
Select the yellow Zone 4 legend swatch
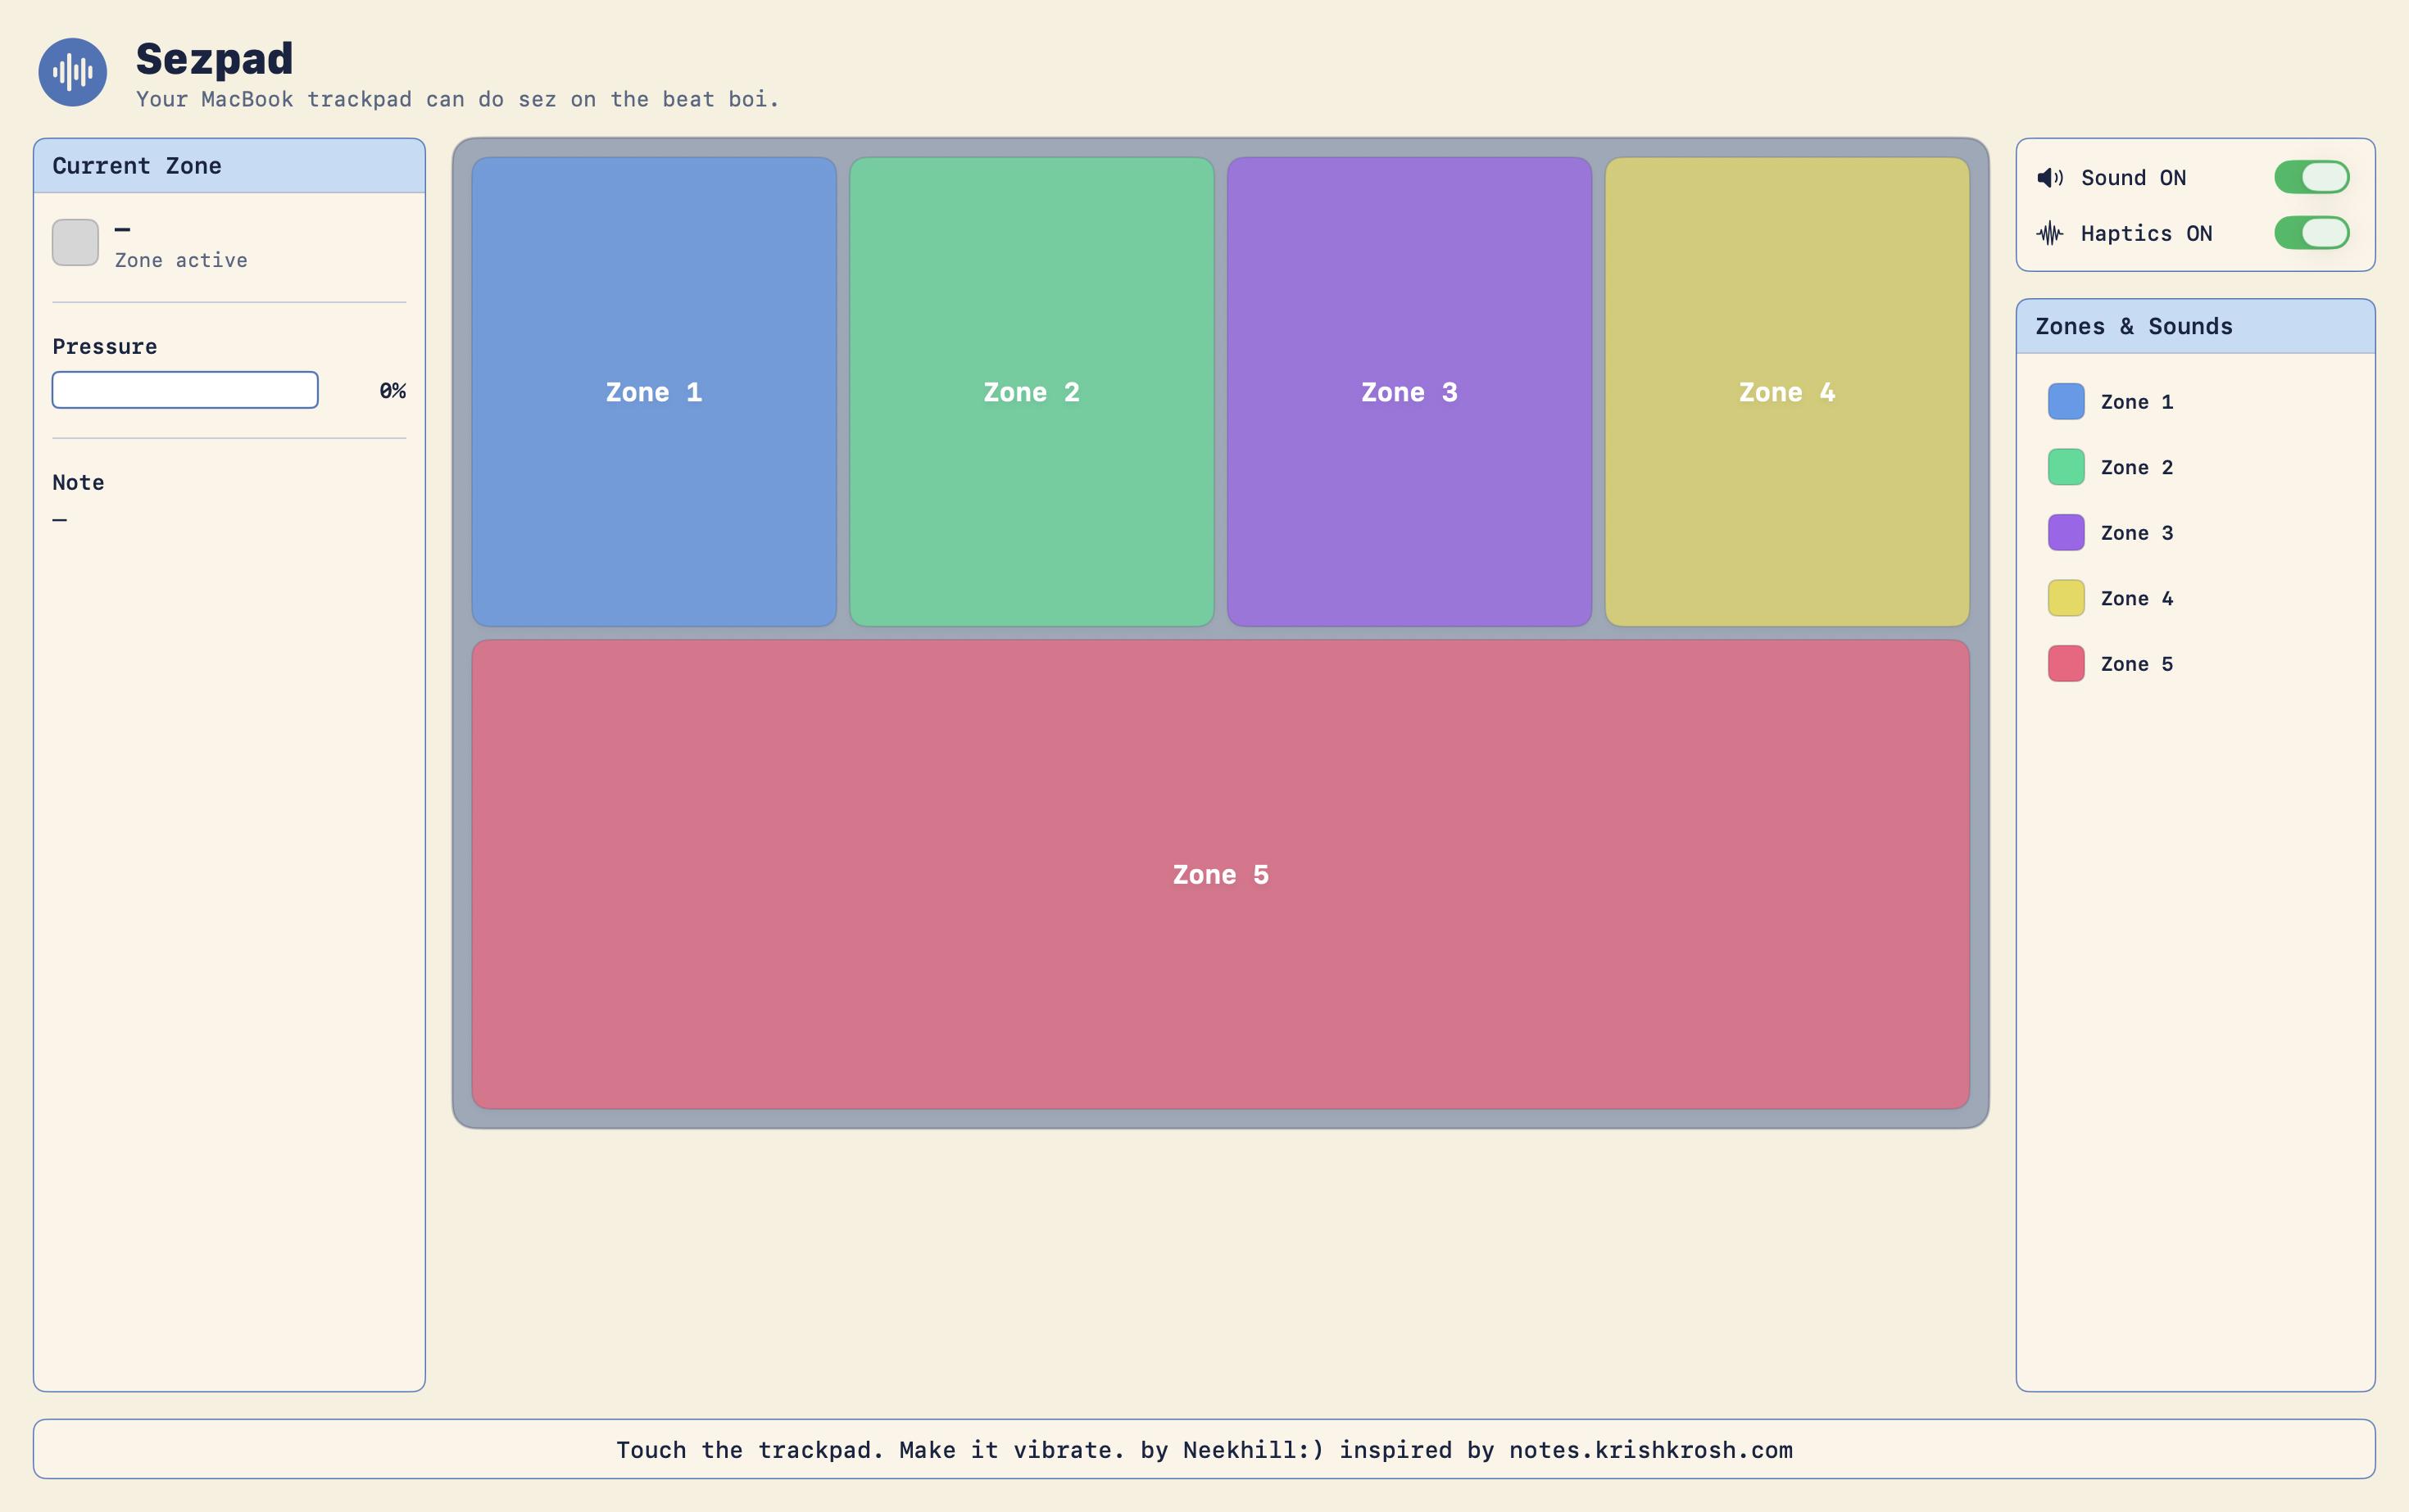[2066, 598]
